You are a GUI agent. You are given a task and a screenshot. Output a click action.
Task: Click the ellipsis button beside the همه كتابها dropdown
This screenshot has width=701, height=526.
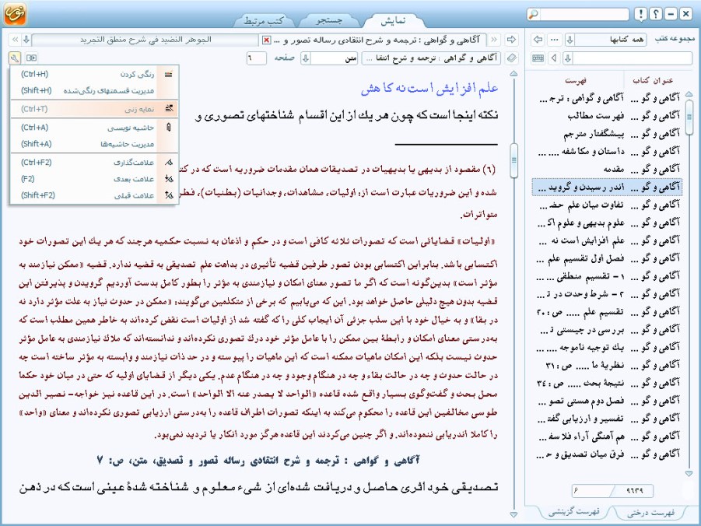coord(555,40)
